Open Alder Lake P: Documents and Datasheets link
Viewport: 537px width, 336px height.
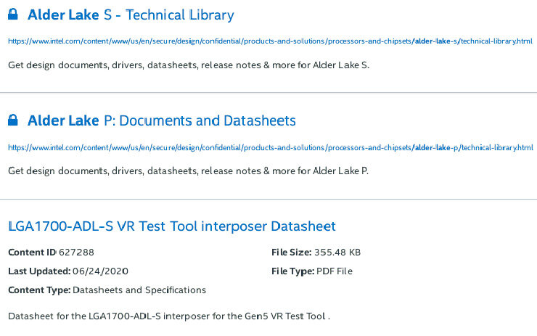click(x=162, y=120)
